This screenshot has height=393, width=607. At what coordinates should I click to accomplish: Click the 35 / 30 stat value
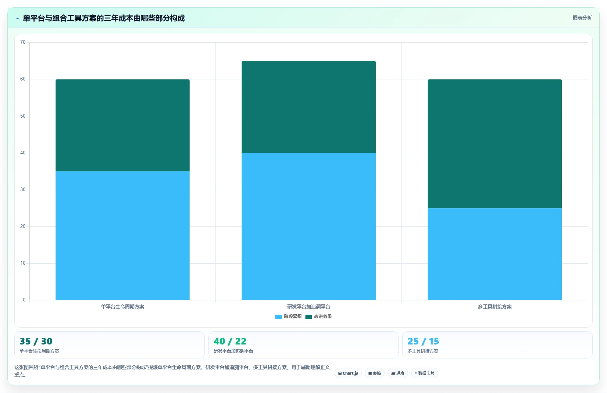click(36, 342)
